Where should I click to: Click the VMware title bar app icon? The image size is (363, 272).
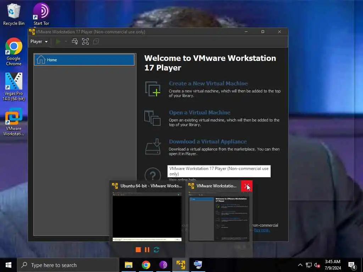tap(32, 32)
